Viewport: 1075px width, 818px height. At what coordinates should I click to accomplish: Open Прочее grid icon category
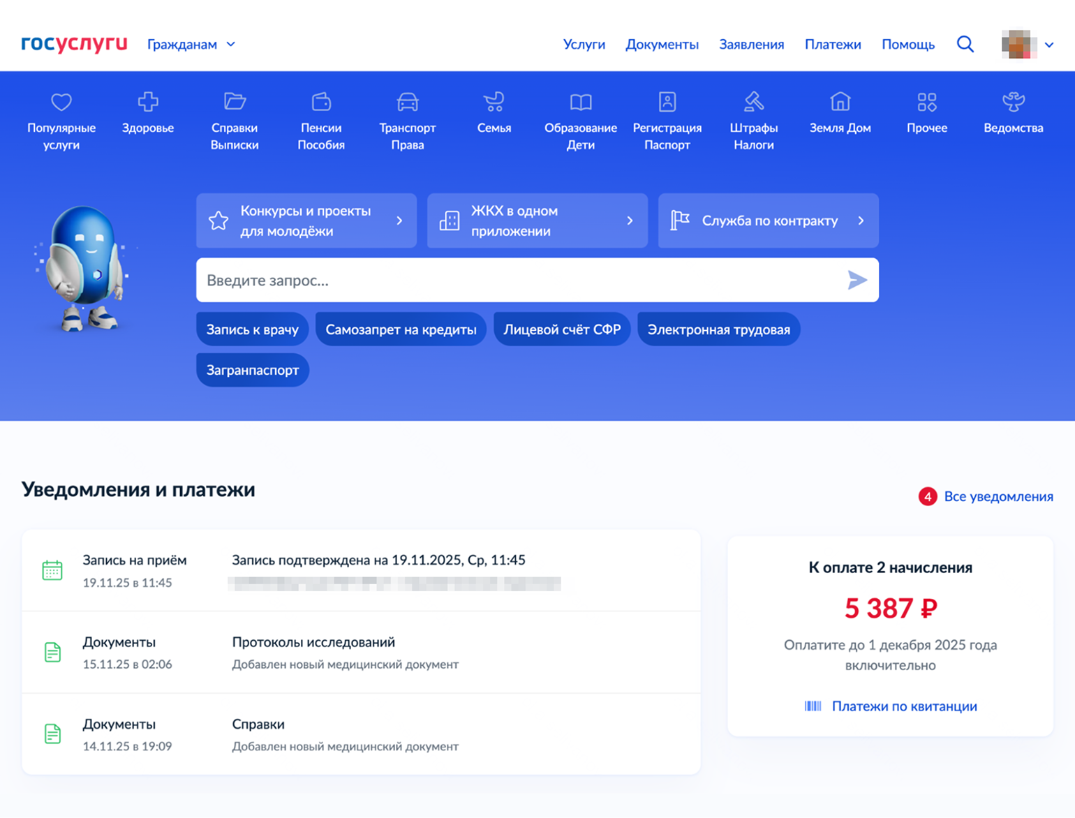coord(927,102)
